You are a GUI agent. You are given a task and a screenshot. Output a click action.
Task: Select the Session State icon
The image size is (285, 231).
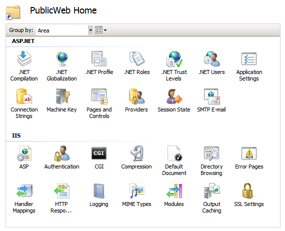coord(174,96)
